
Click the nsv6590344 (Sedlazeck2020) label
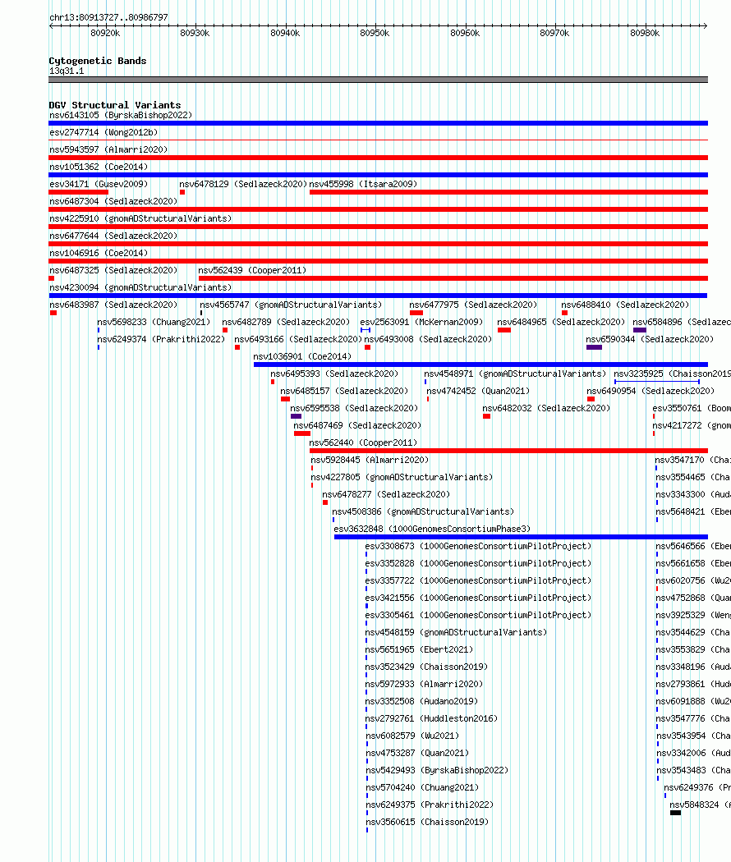point(650,339)
